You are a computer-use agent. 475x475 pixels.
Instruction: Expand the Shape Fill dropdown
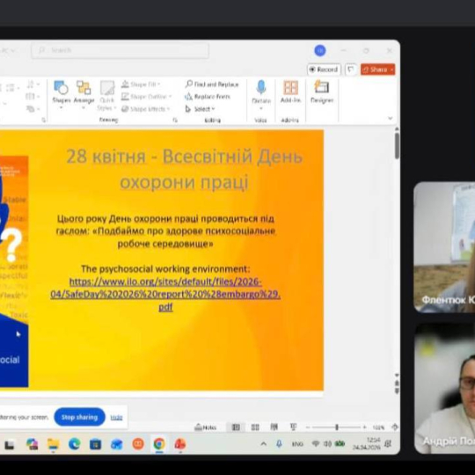pos(141,84)
